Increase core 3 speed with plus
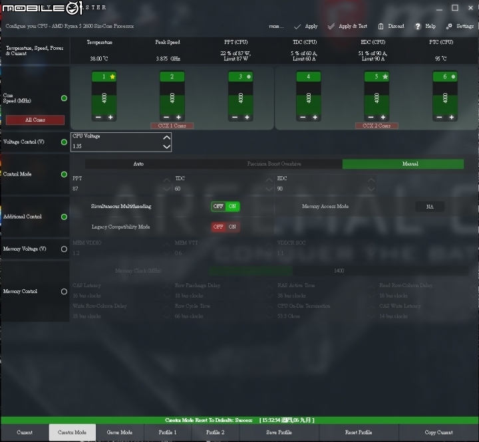The height and width of the screenshot is (442, 479). tap(247, 117)
